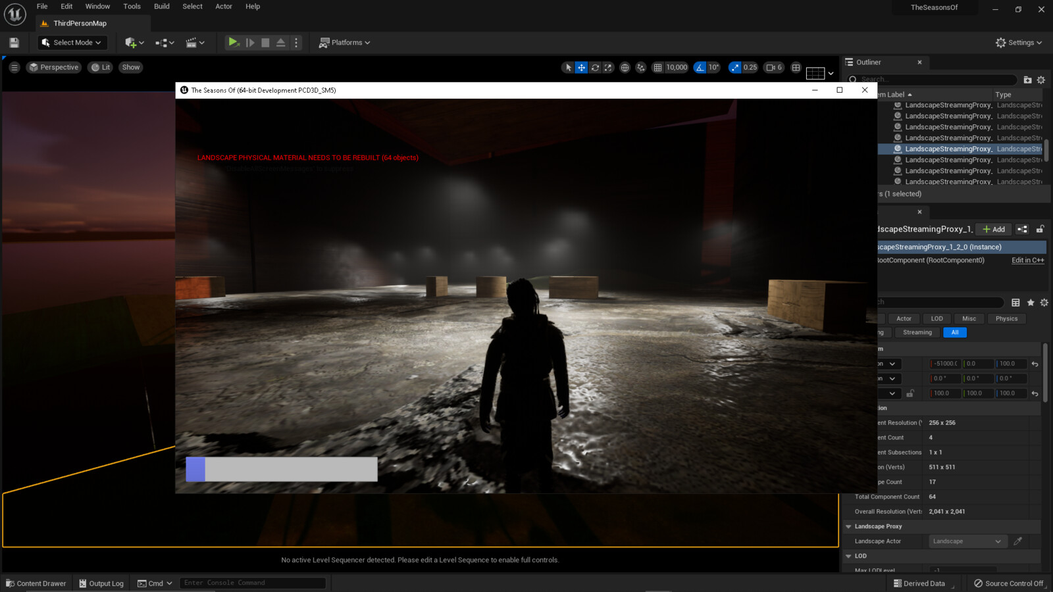Open the Platforms dropdown
1053x592 pixels.
[x=344, y=43]
